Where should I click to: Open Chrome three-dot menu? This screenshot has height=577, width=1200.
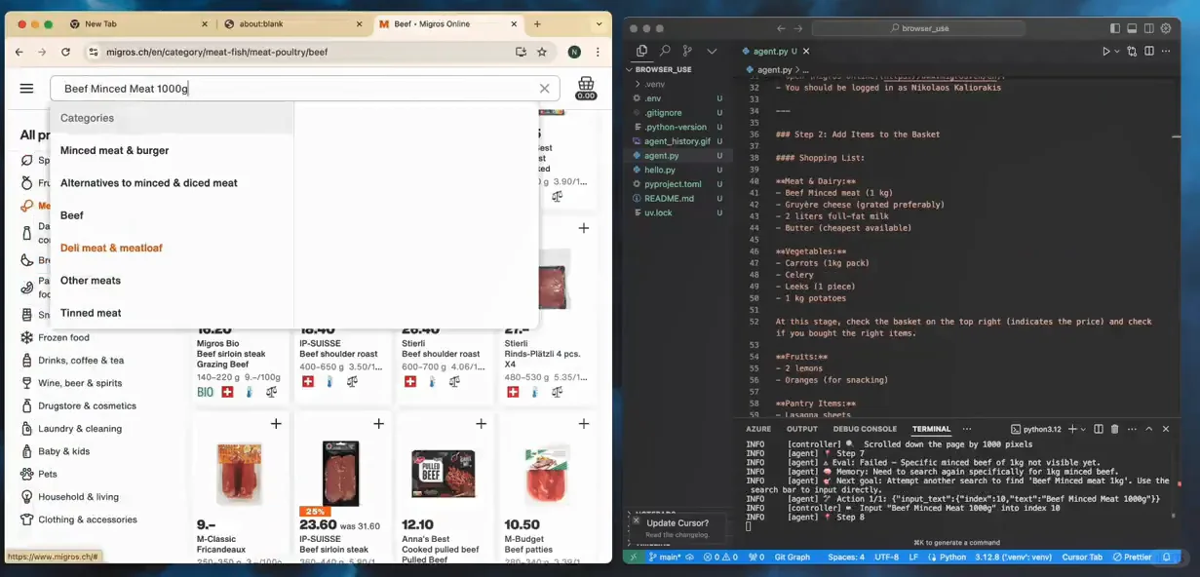(x=598, y=52)
